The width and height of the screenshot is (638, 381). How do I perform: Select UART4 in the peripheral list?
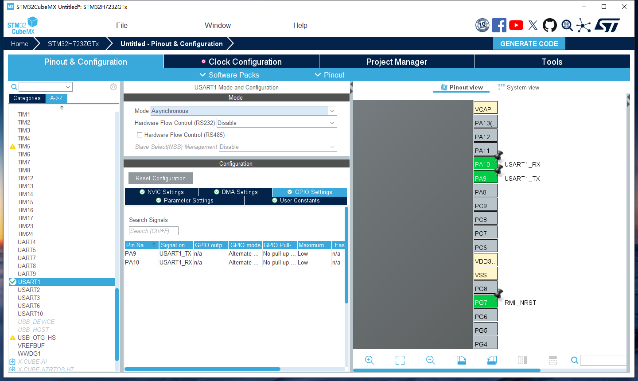click(27, 242)
